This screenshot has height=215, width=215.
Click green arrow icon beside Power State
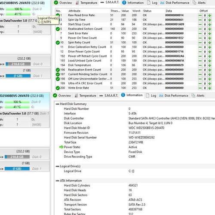point(61,147)
